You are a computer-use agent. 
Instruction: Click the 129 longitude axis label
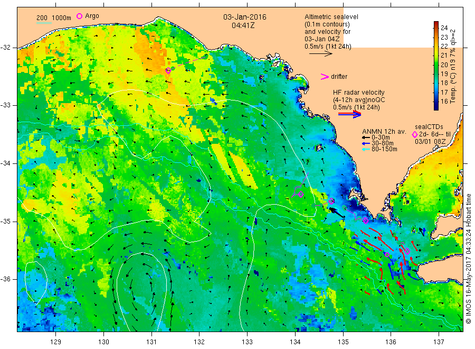56,342
